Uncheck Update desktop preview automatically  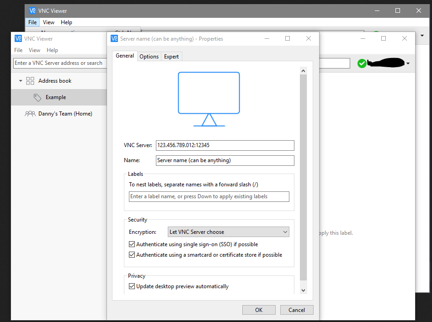click(x=132, y=286)
